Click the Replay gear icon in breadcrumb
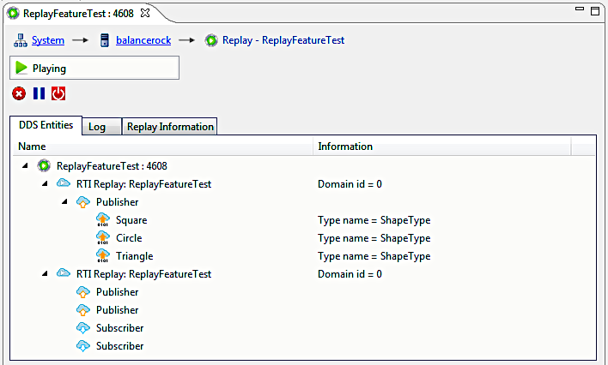 click(x=211, y=40)
